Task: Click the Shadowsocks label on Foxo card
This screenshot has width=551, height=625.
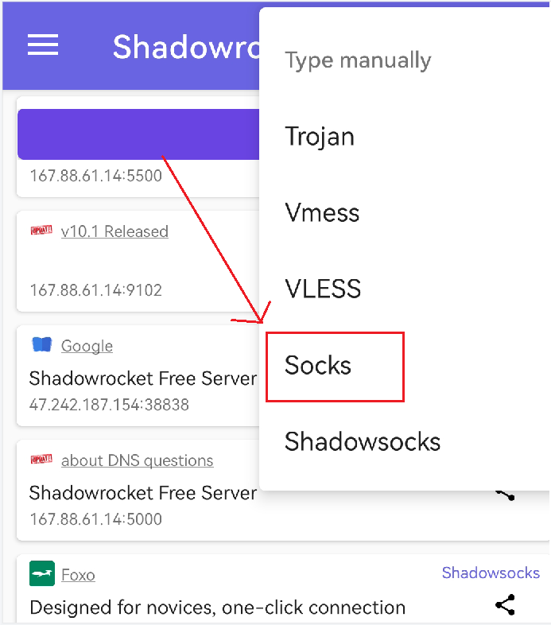Action: pyautogui.click(x=491, y=573)
